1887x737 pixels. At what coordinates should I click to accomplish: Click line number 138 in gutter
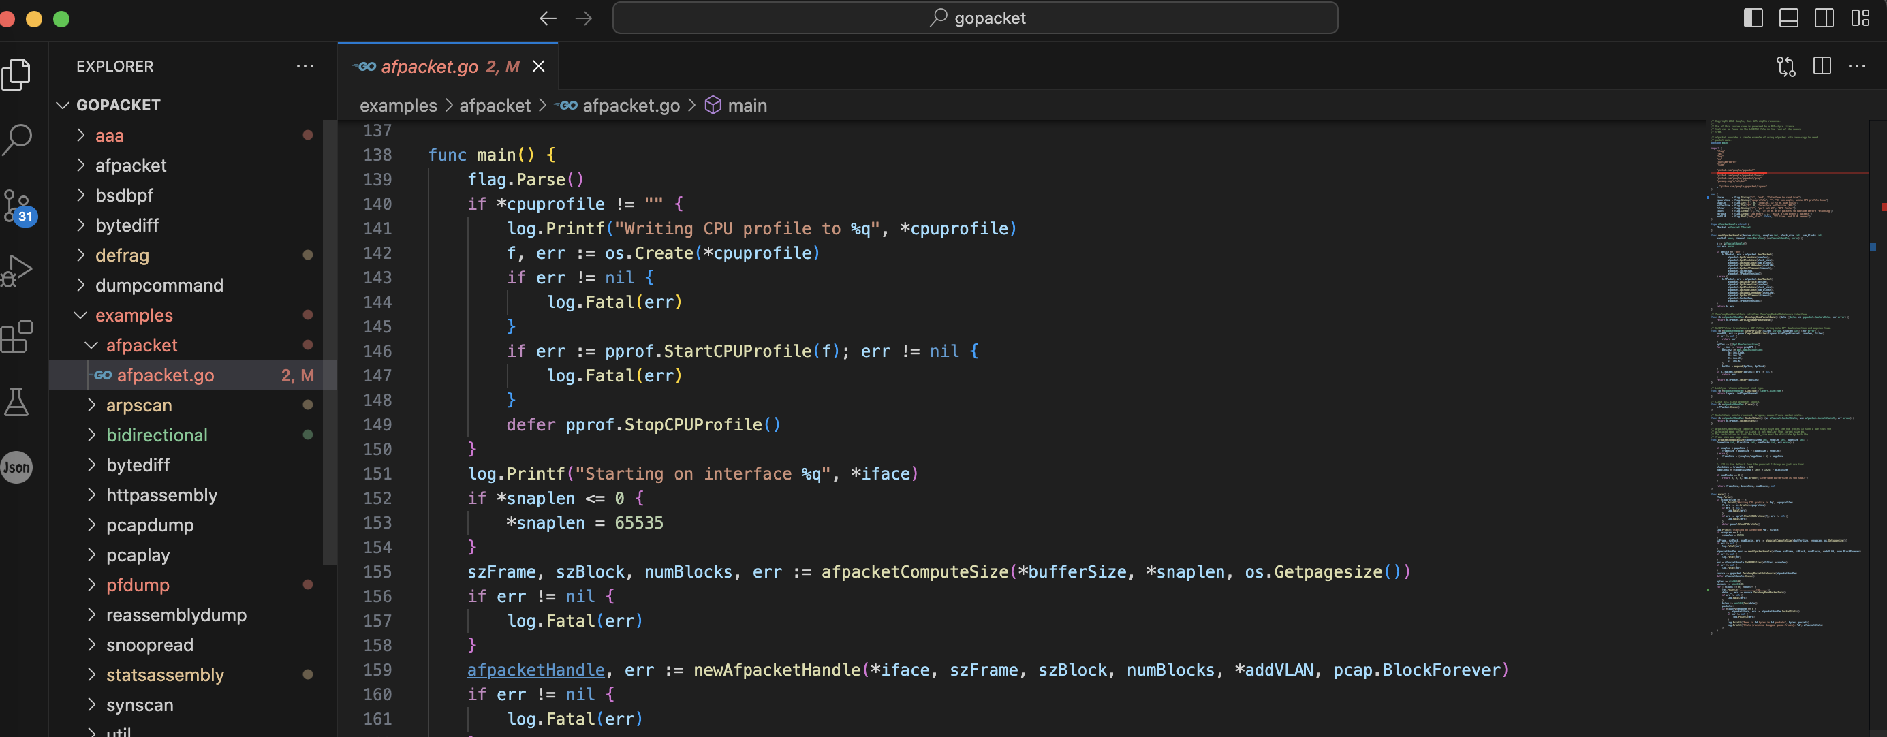tap(377, 155)
